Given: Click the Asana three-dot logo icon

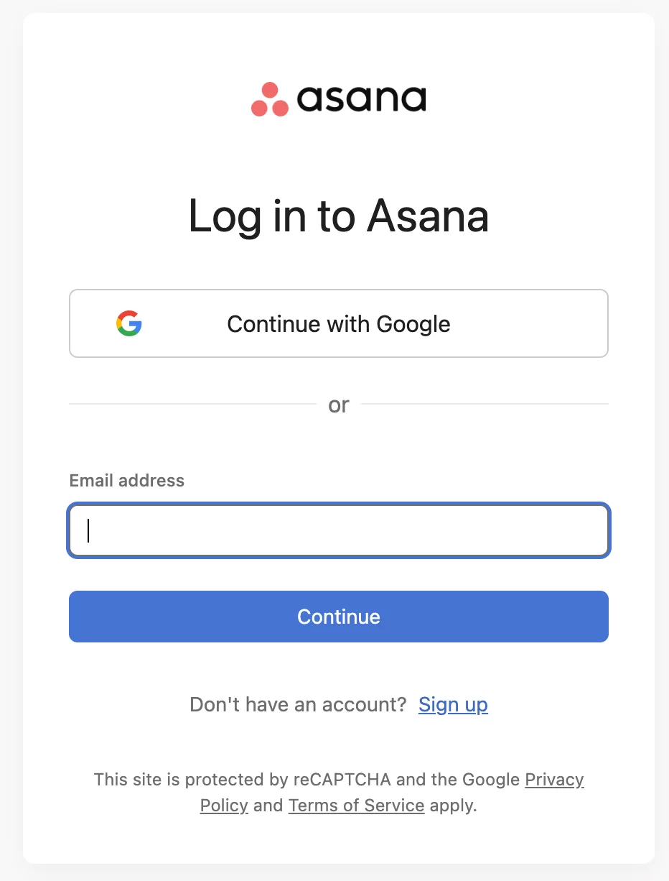Looking at the screenshot, I should pyautogui.click(x=270, y=100).
